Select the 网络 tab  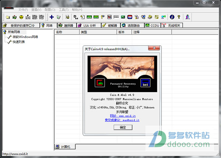pyautogui.click(x=49, y=25)
